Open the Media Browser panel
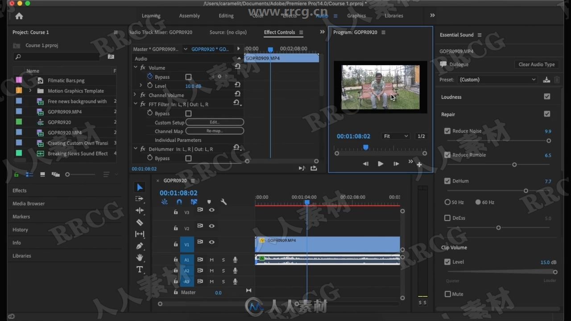The width and height of the screenshot is (571, 321). [29, 203]
